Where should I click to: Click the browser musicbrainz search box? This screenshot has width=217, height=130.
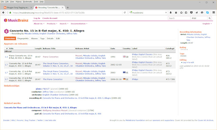[x=148, y=13]
